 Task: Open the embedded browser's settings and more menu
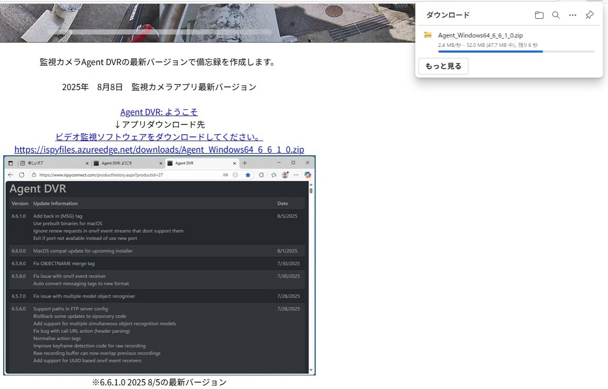point(296,175)
